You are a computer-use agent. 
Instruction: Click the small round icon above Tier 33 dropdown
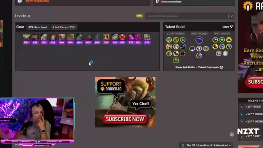point(232,134)
